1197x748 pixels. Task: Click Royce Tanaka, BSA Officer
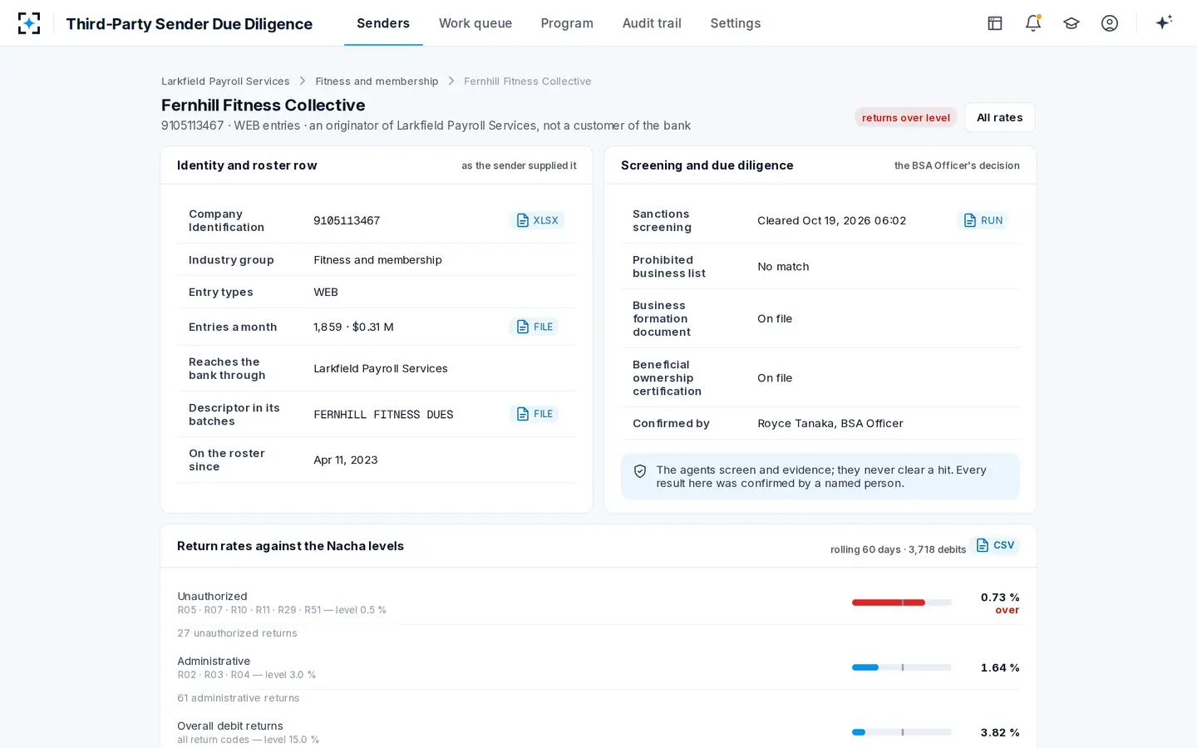click(830, 424)
